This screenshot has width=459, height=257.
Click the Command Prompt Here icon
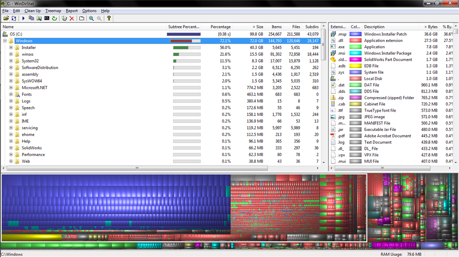point(47,18)
